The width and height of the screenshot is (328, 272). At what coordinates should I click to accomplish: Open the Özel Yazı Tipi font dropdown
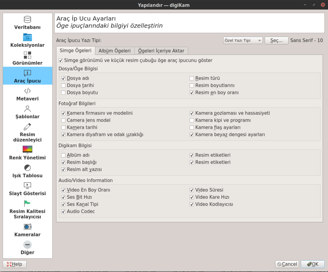[x=243, y=40]
